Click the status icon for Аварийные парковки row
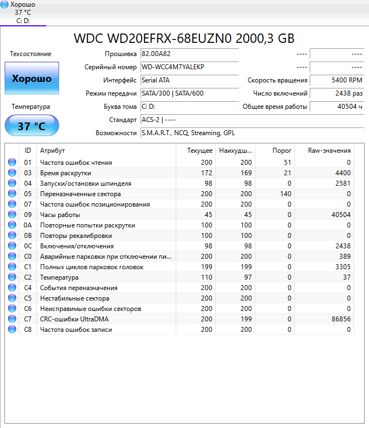 [x=12, y=256]
